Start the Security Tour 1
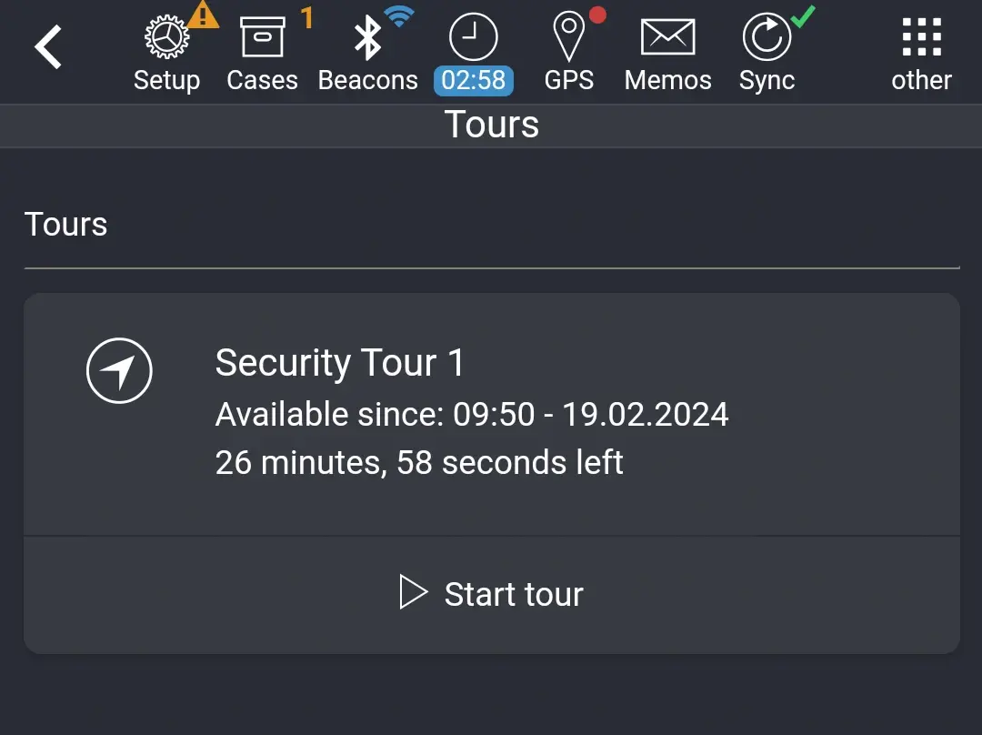Screen dimensions: 982x735 (x=491, y=593)
